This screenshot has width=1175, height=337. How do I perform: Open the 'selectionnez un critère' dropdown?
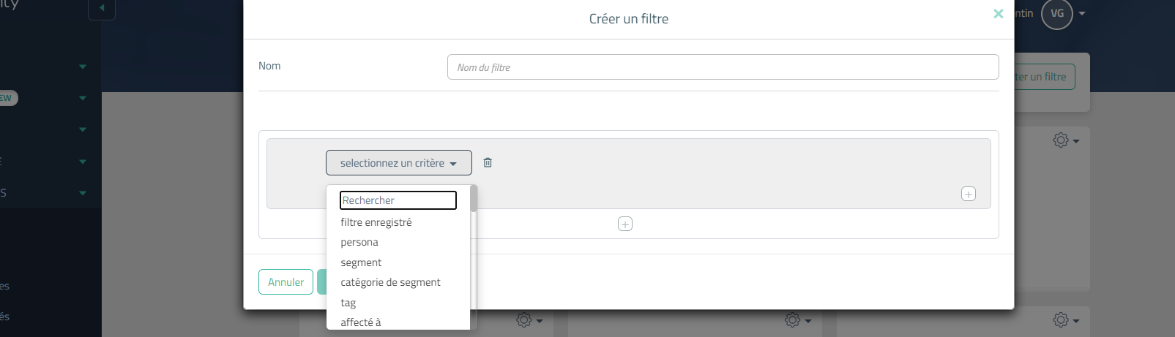coord(399,163)
